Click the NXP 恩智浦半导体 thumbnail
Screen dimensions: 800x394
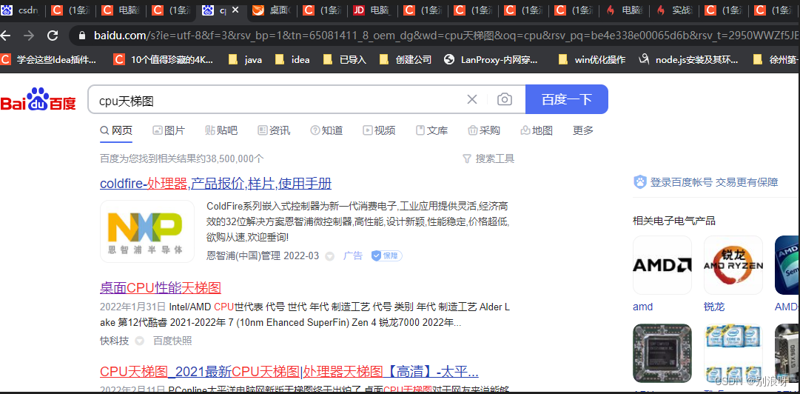147,231
